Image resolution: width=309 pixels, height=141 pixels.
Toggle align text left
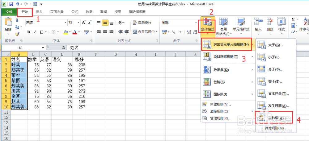pos(99,31)
